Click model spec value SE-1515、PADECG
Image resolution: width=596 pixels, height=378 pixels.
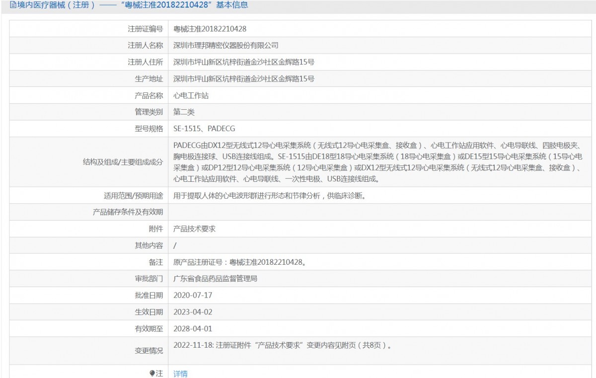tap(204, 129)
